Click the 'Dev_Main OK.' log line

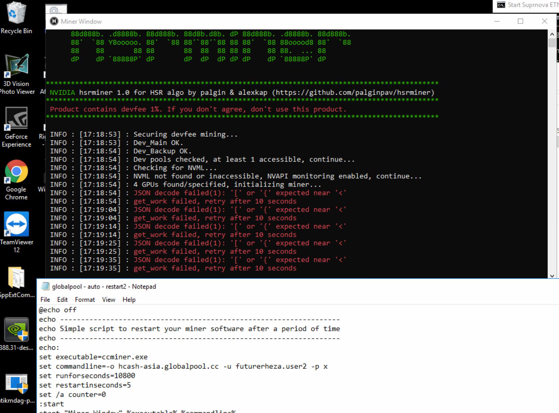click(x=117, y=143)
